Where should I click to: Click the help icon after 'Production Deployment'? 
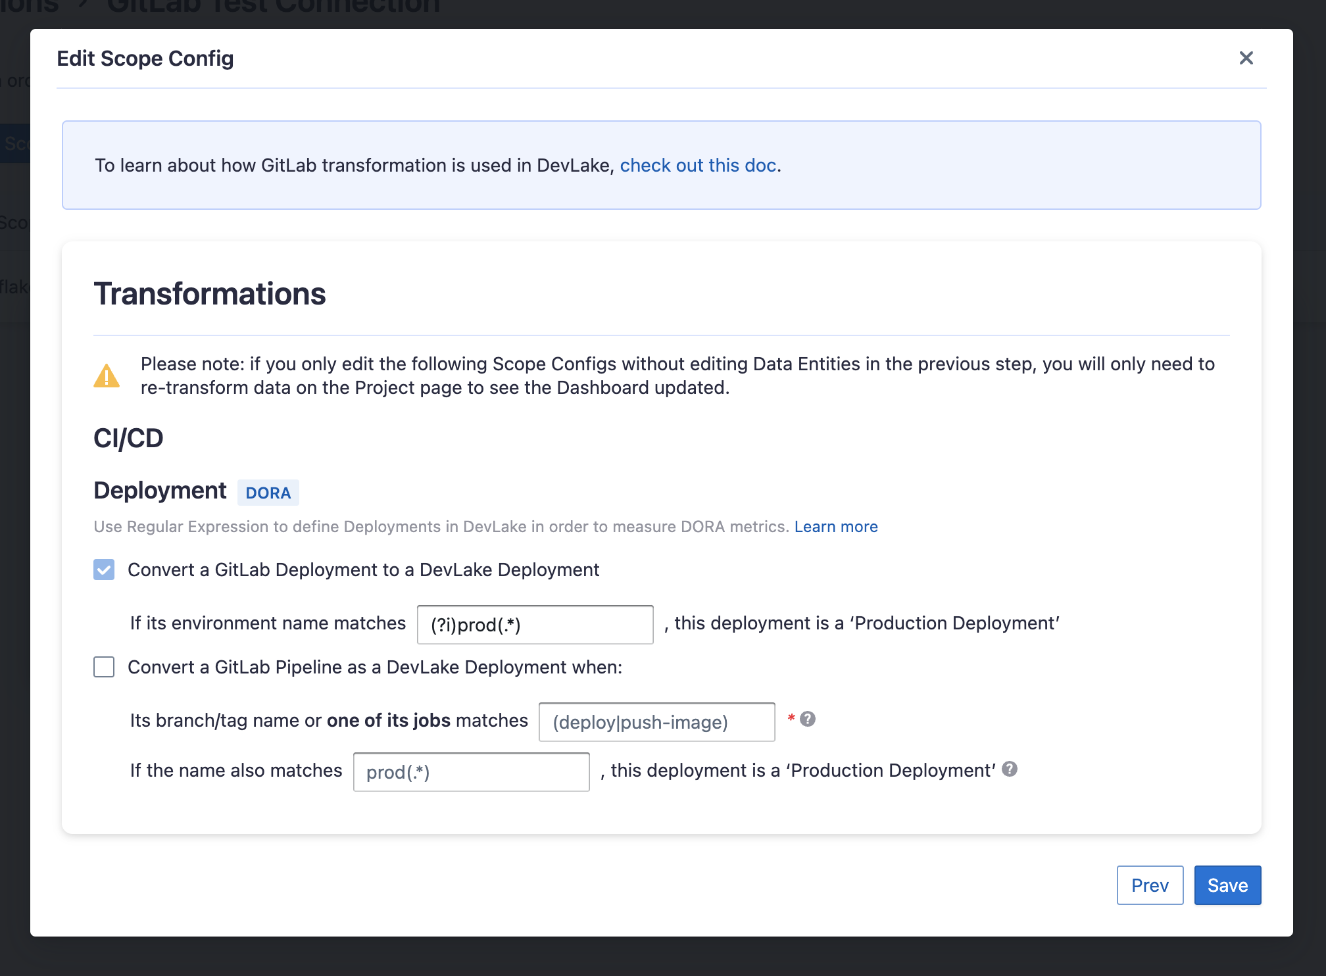(x=1010, y=769)
